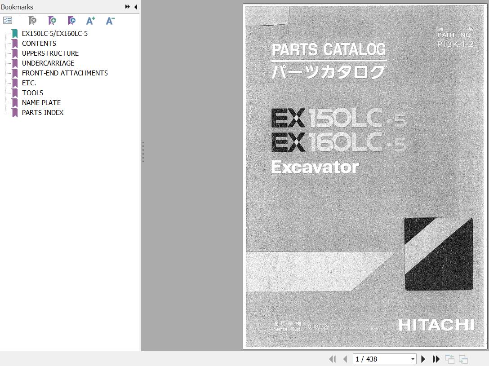Collapse the Bookmarks panel with the left triangle
The image size is (489, 366).
pos(136,7)
